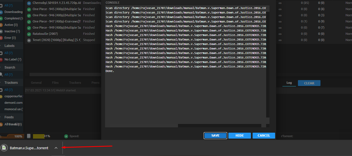
Task: Click the One Piece - 949 finished checkmark icon
Action: (29, 28)
